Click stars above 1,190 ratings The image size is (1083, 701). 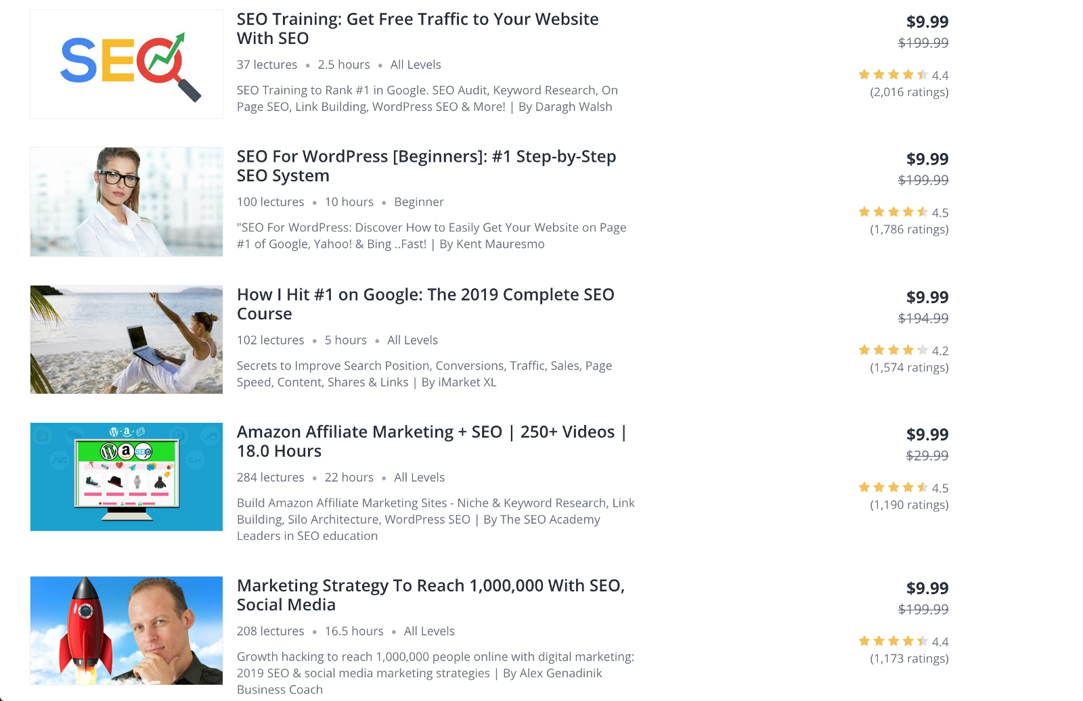pyautogui.click(x=893, y=488)
